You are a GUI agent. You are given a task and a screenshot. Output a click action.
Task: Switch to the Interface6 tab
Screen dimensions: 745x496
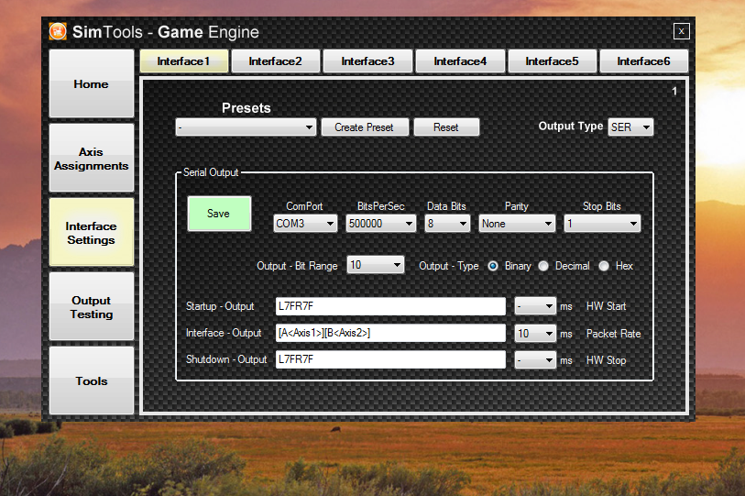point(644,61)
